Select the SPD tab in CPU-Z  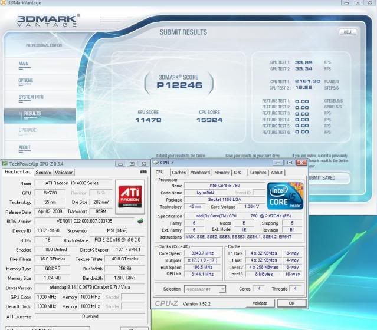[x=238, y=173]
